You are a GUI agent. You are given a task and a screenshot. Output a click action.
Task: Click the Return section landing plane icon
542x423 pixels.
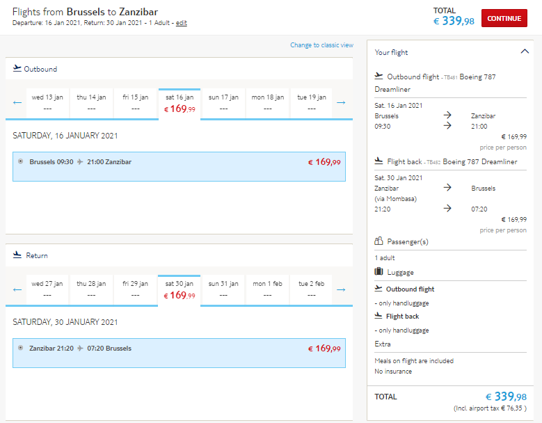coord(17,255)
